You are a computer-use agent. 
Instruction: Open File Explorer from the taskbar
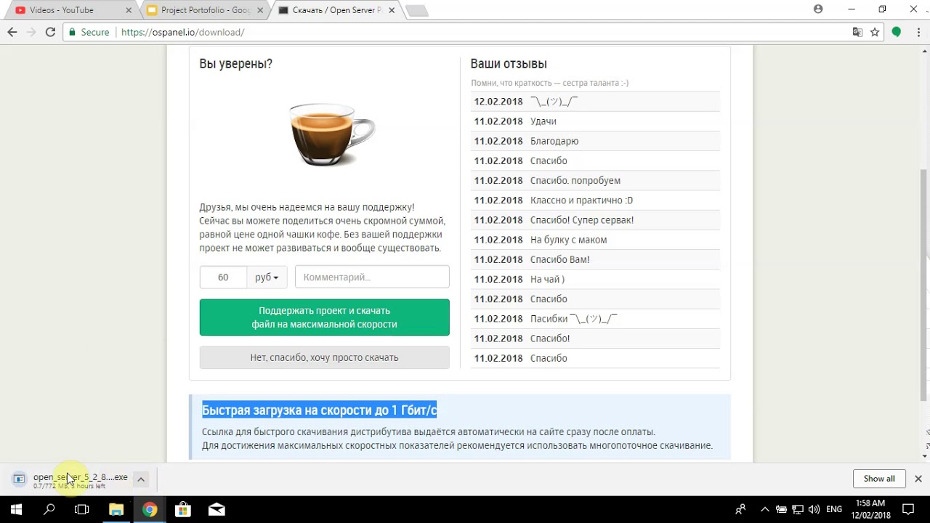116,509
